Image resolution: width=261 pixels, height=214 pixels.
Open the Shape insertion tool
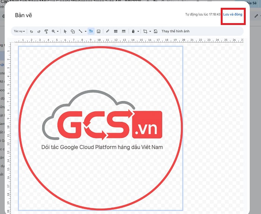click(73, 31)
